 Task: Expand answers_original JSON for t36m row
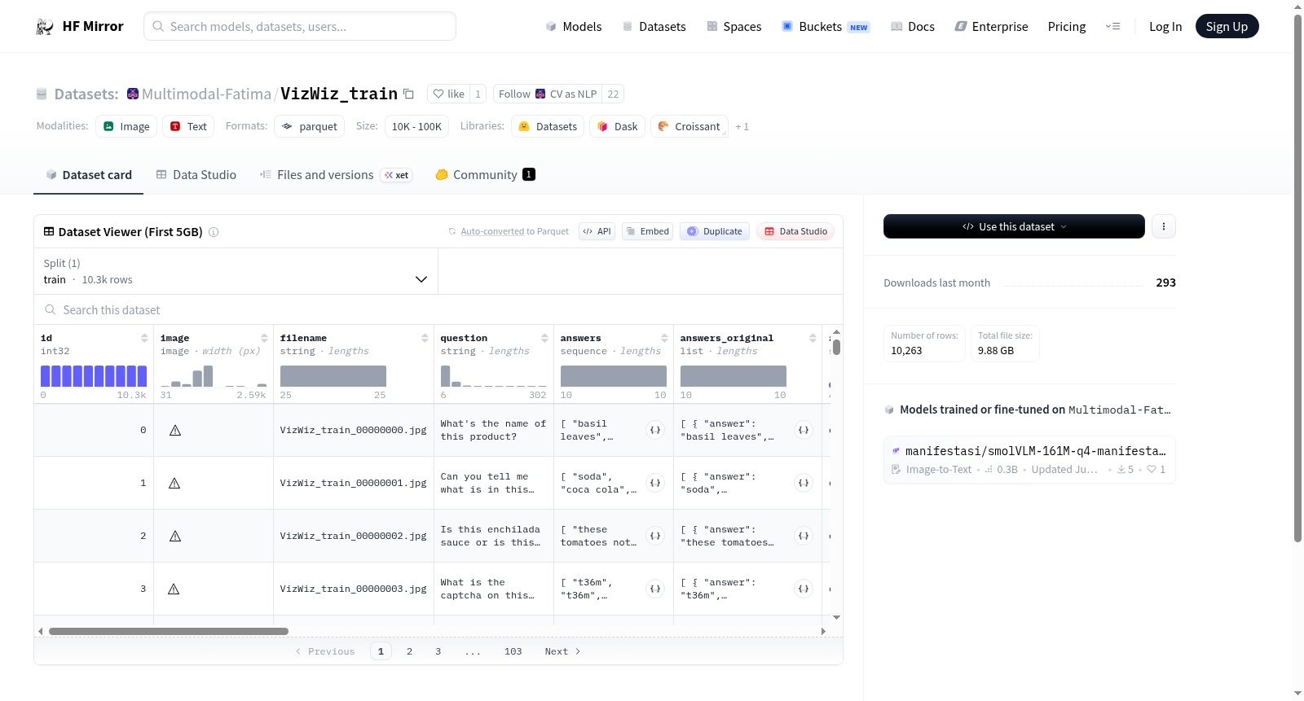(804, 589)
